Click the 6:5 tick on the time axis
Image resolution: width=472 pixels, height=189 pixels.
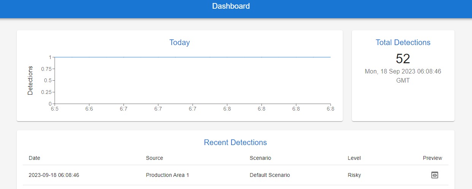pyautogui.click(x=55, y=109)
